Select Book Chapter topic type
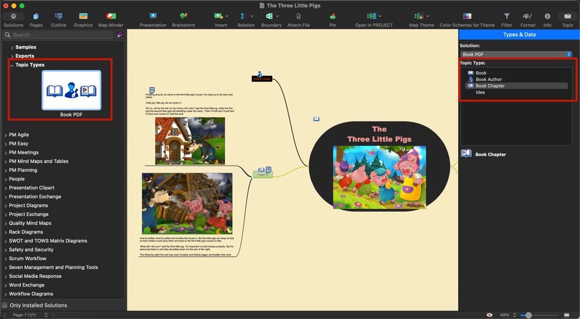Screen dimensions: 580x319 coord(516,86)
